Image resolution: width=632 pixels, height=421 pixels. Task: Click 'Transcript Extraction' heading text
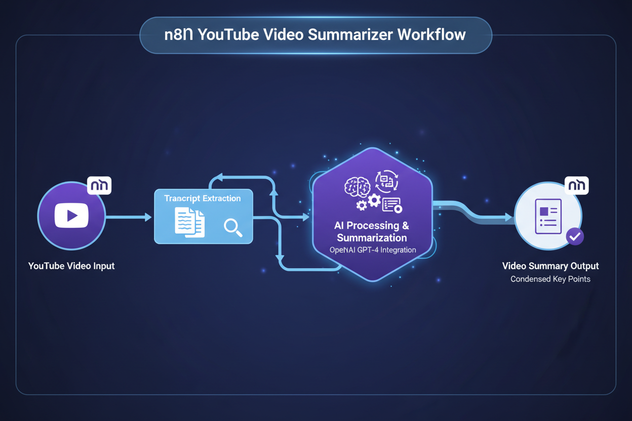click(203, 198)
